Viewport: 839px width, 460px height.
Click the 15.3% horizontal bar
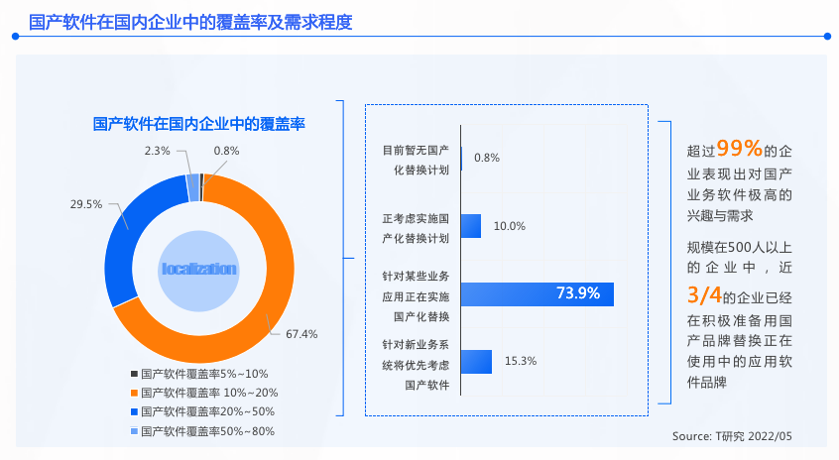pyautogui.click(x=476, y=362)
